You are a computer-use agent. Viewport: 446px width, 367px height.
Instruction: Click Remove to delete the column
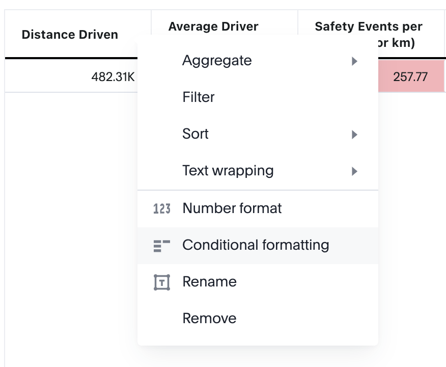[209, 319]
